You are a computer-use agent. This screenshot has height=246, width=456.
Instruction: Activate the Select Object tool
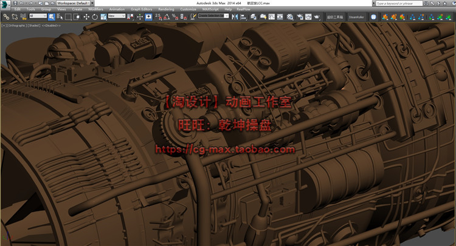[52, 17]
